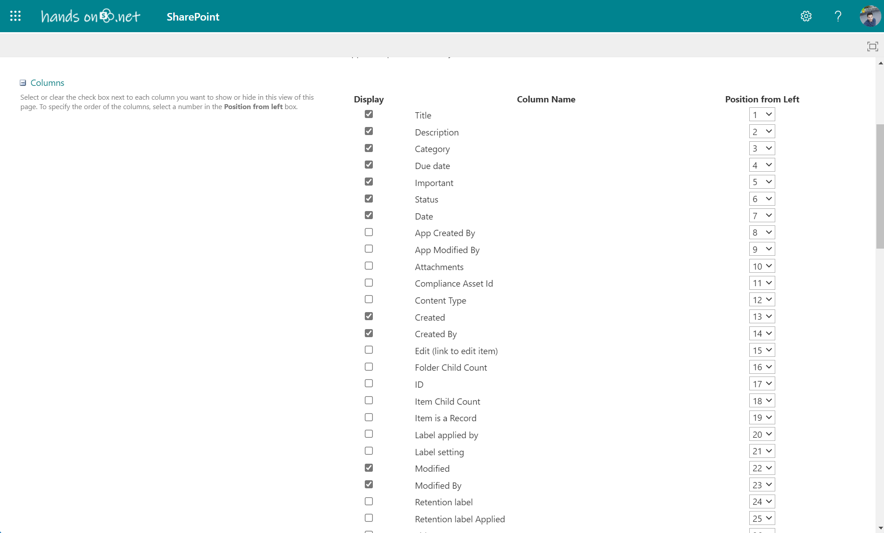884x533 pixels.
Task: Open position dropdown for Status column
Action: [762, 199]
